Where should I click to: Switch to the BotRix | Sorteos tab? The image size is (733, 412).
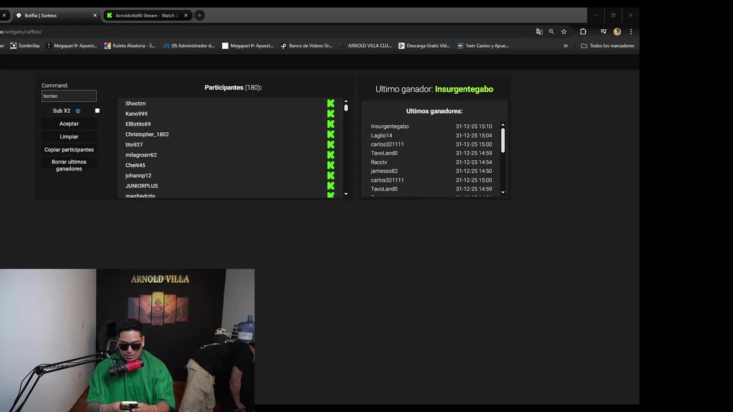[x=56, y=15]
